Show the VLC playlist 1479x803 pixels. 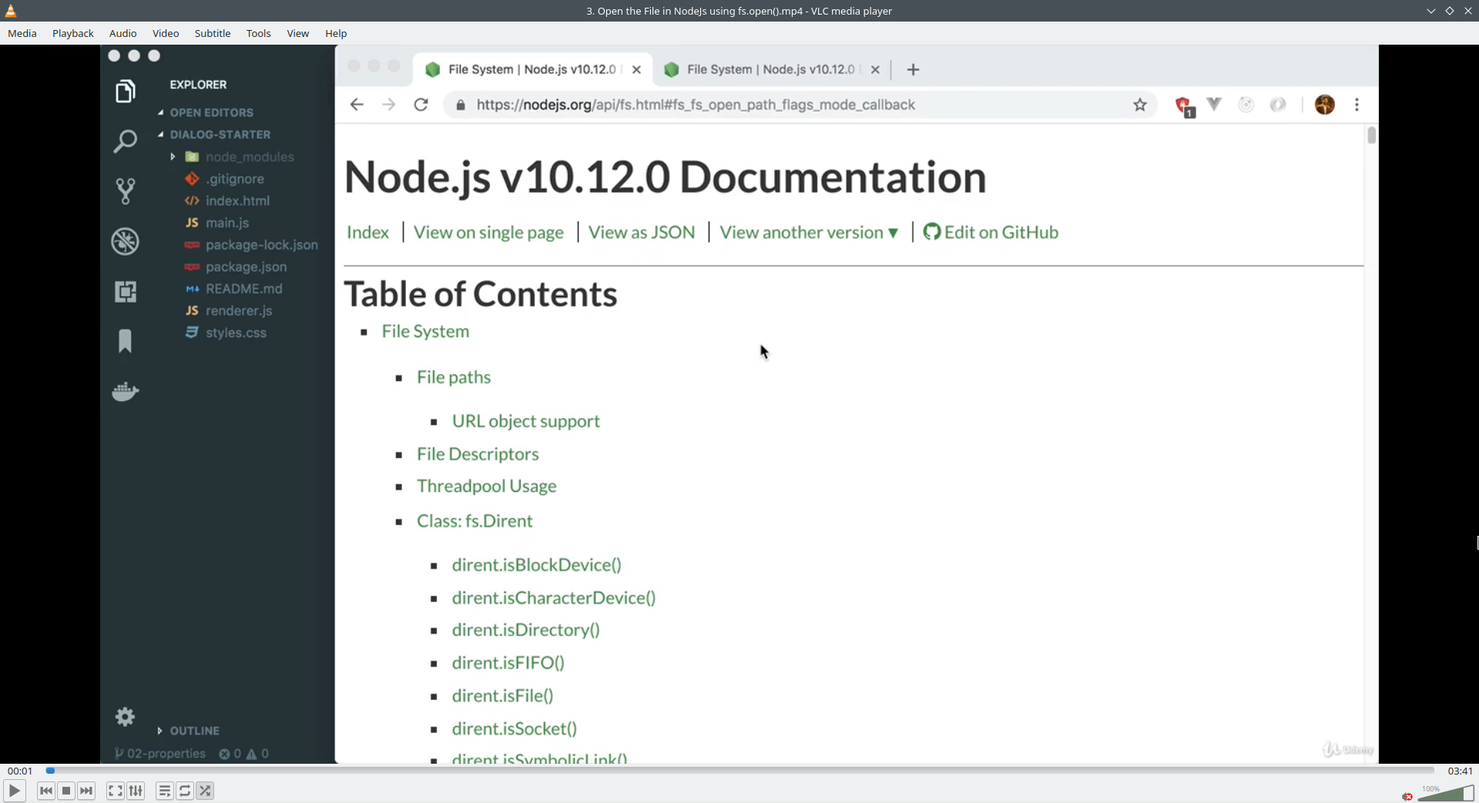click(x=164, y=791)
